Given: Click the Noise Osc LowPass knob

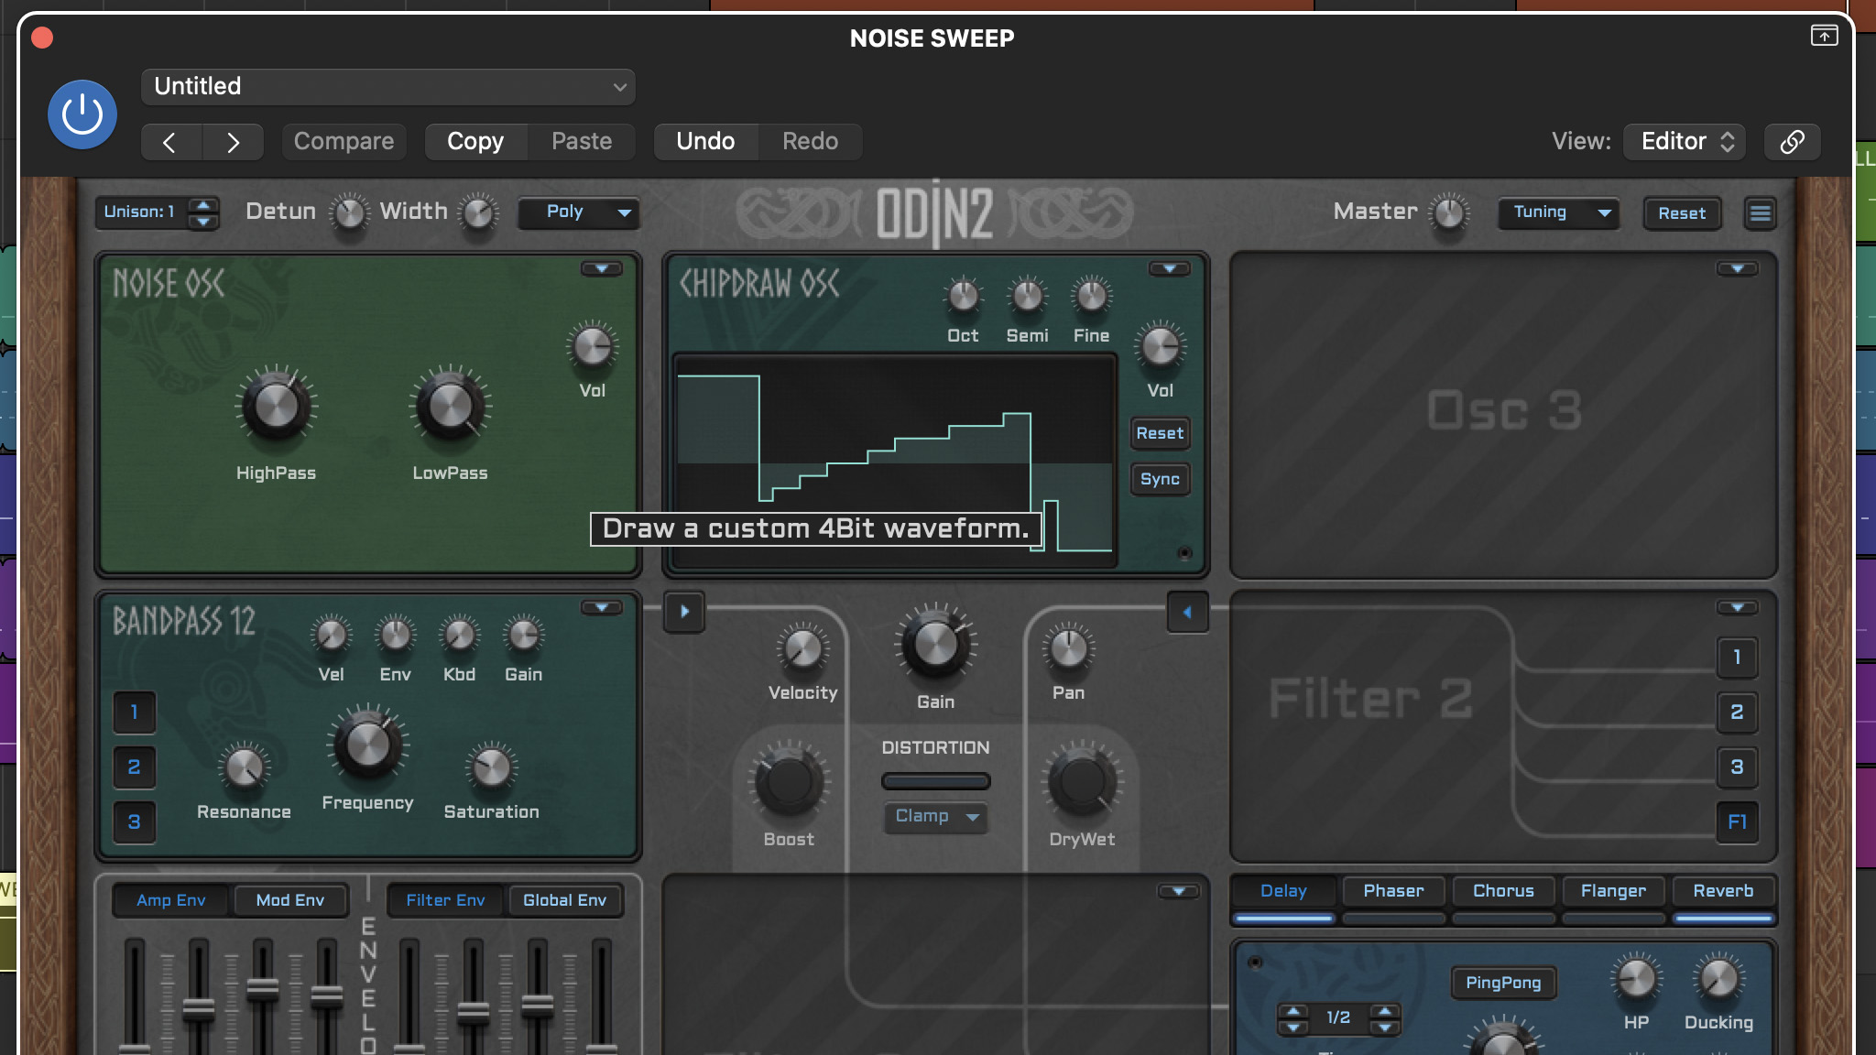Looking at the screenshot, I should coord(450,406).
